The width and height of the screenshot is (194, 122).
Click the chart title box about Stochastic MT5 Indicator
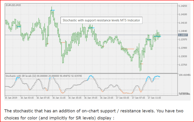[101, 20]
